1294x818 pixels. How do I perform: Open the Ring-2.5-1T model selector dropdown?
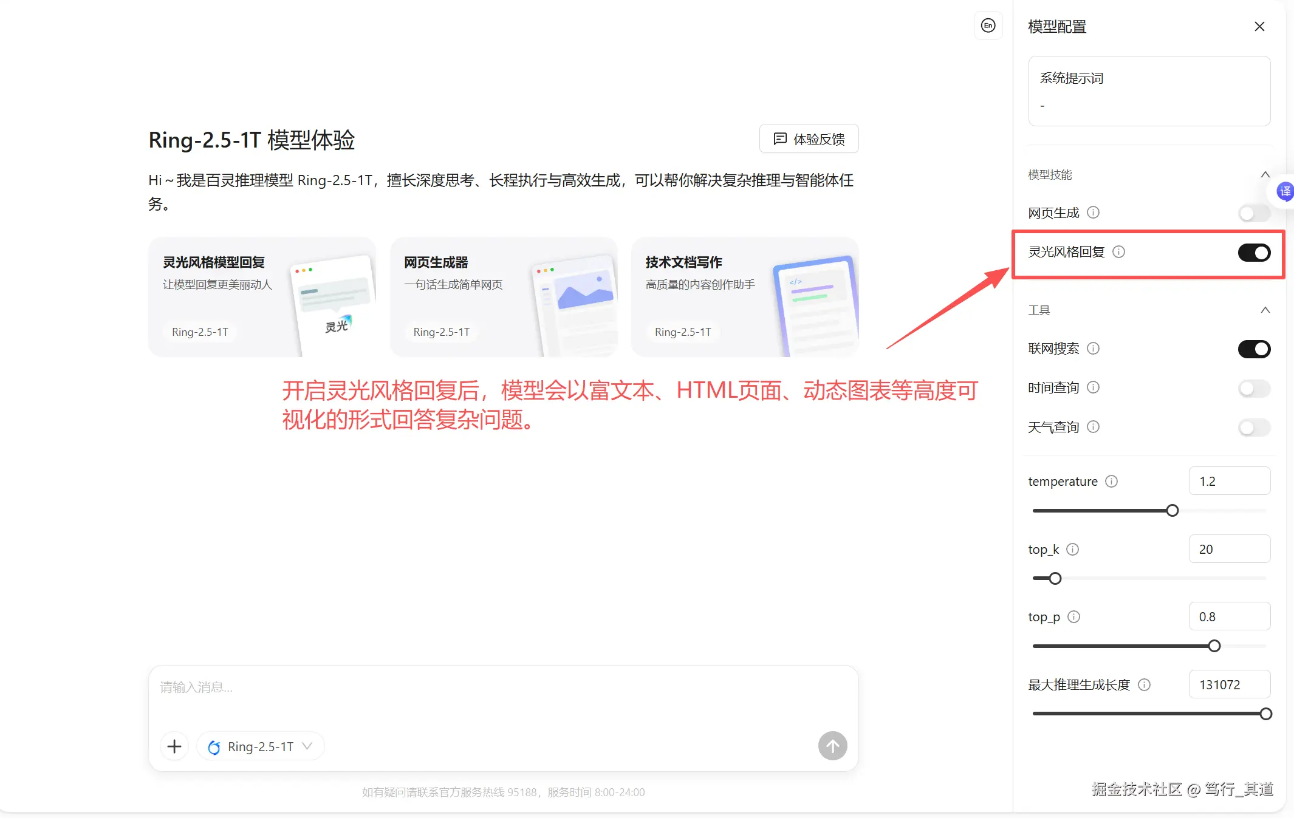pos(261,746)
